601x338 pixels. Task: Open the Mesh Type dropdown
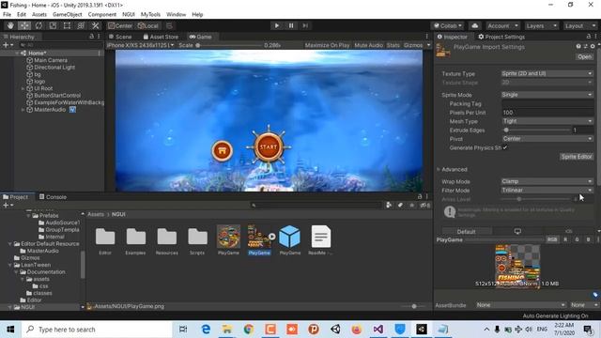(x=547, y=121)
